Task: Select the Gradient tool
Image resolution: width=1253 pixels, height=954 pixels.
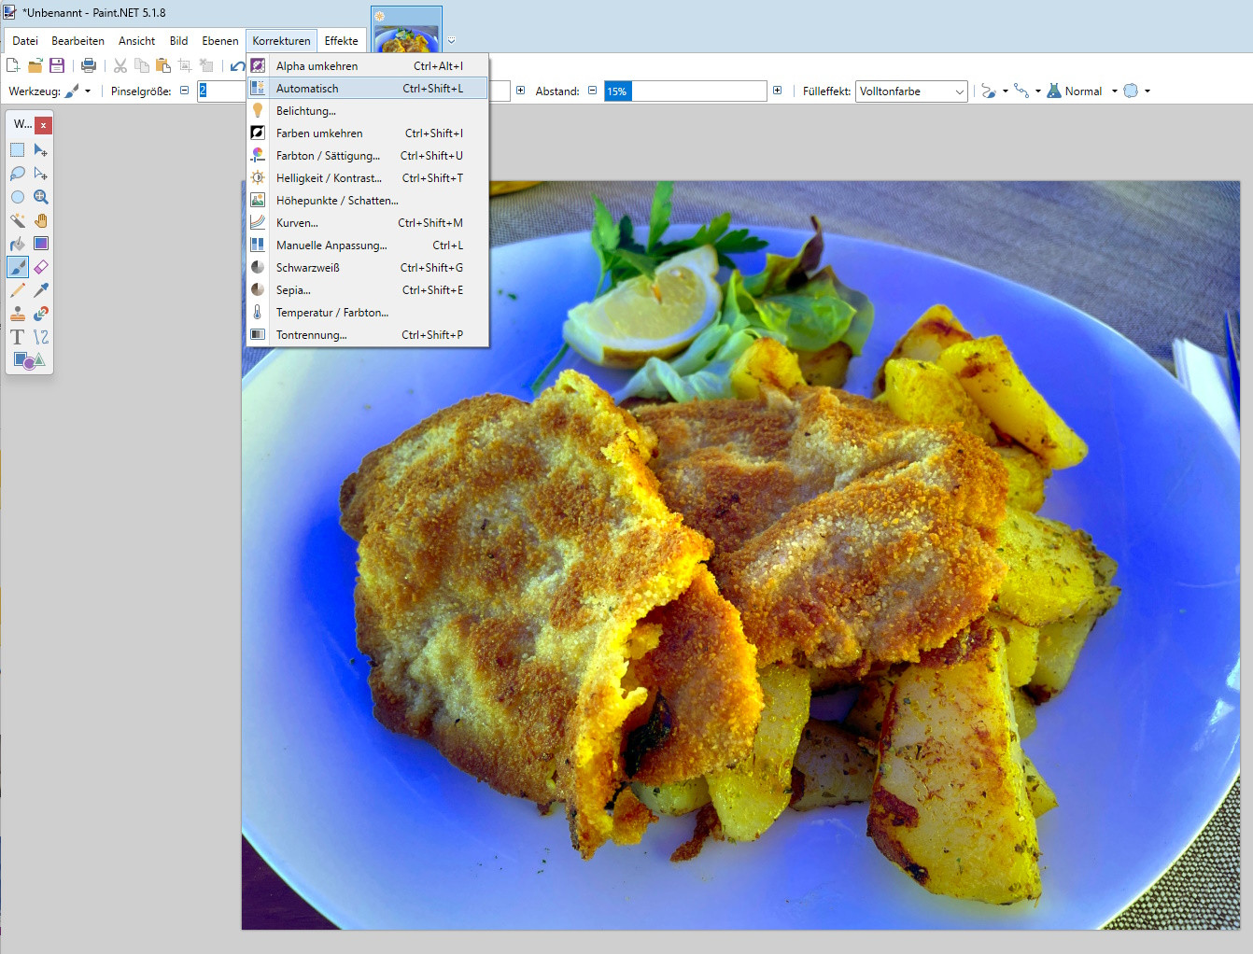Action: coord(41,244)
